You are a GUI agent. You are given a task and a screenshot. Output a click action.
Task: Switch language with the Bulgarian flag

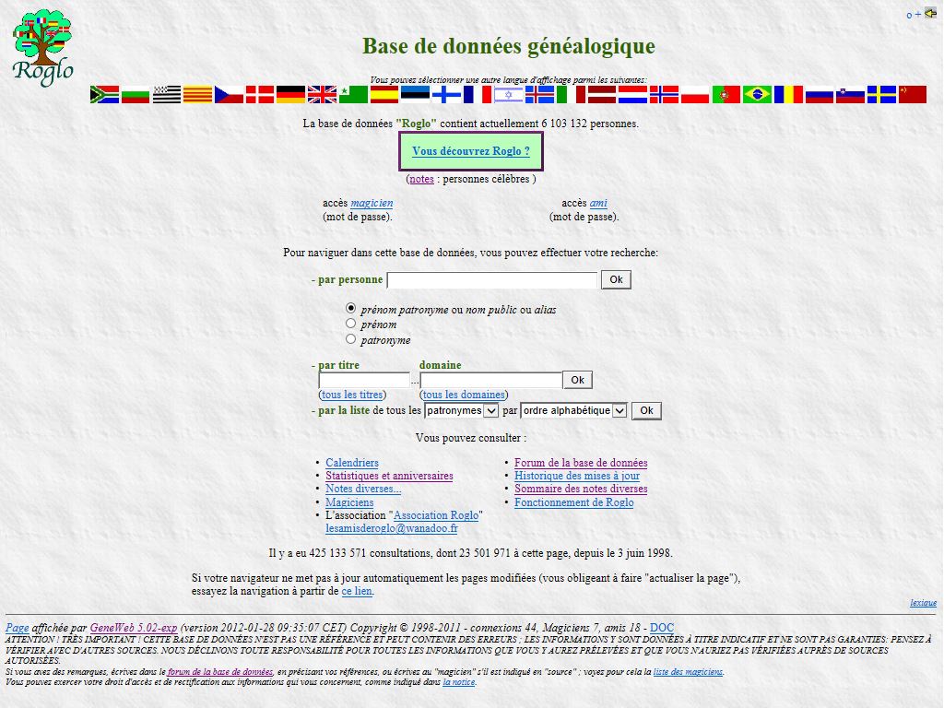pos(136,95)
